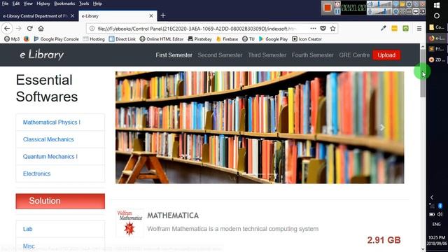This screenshot has width=448, height=252.
Task: Open the File menu
Action: [5, 3]
